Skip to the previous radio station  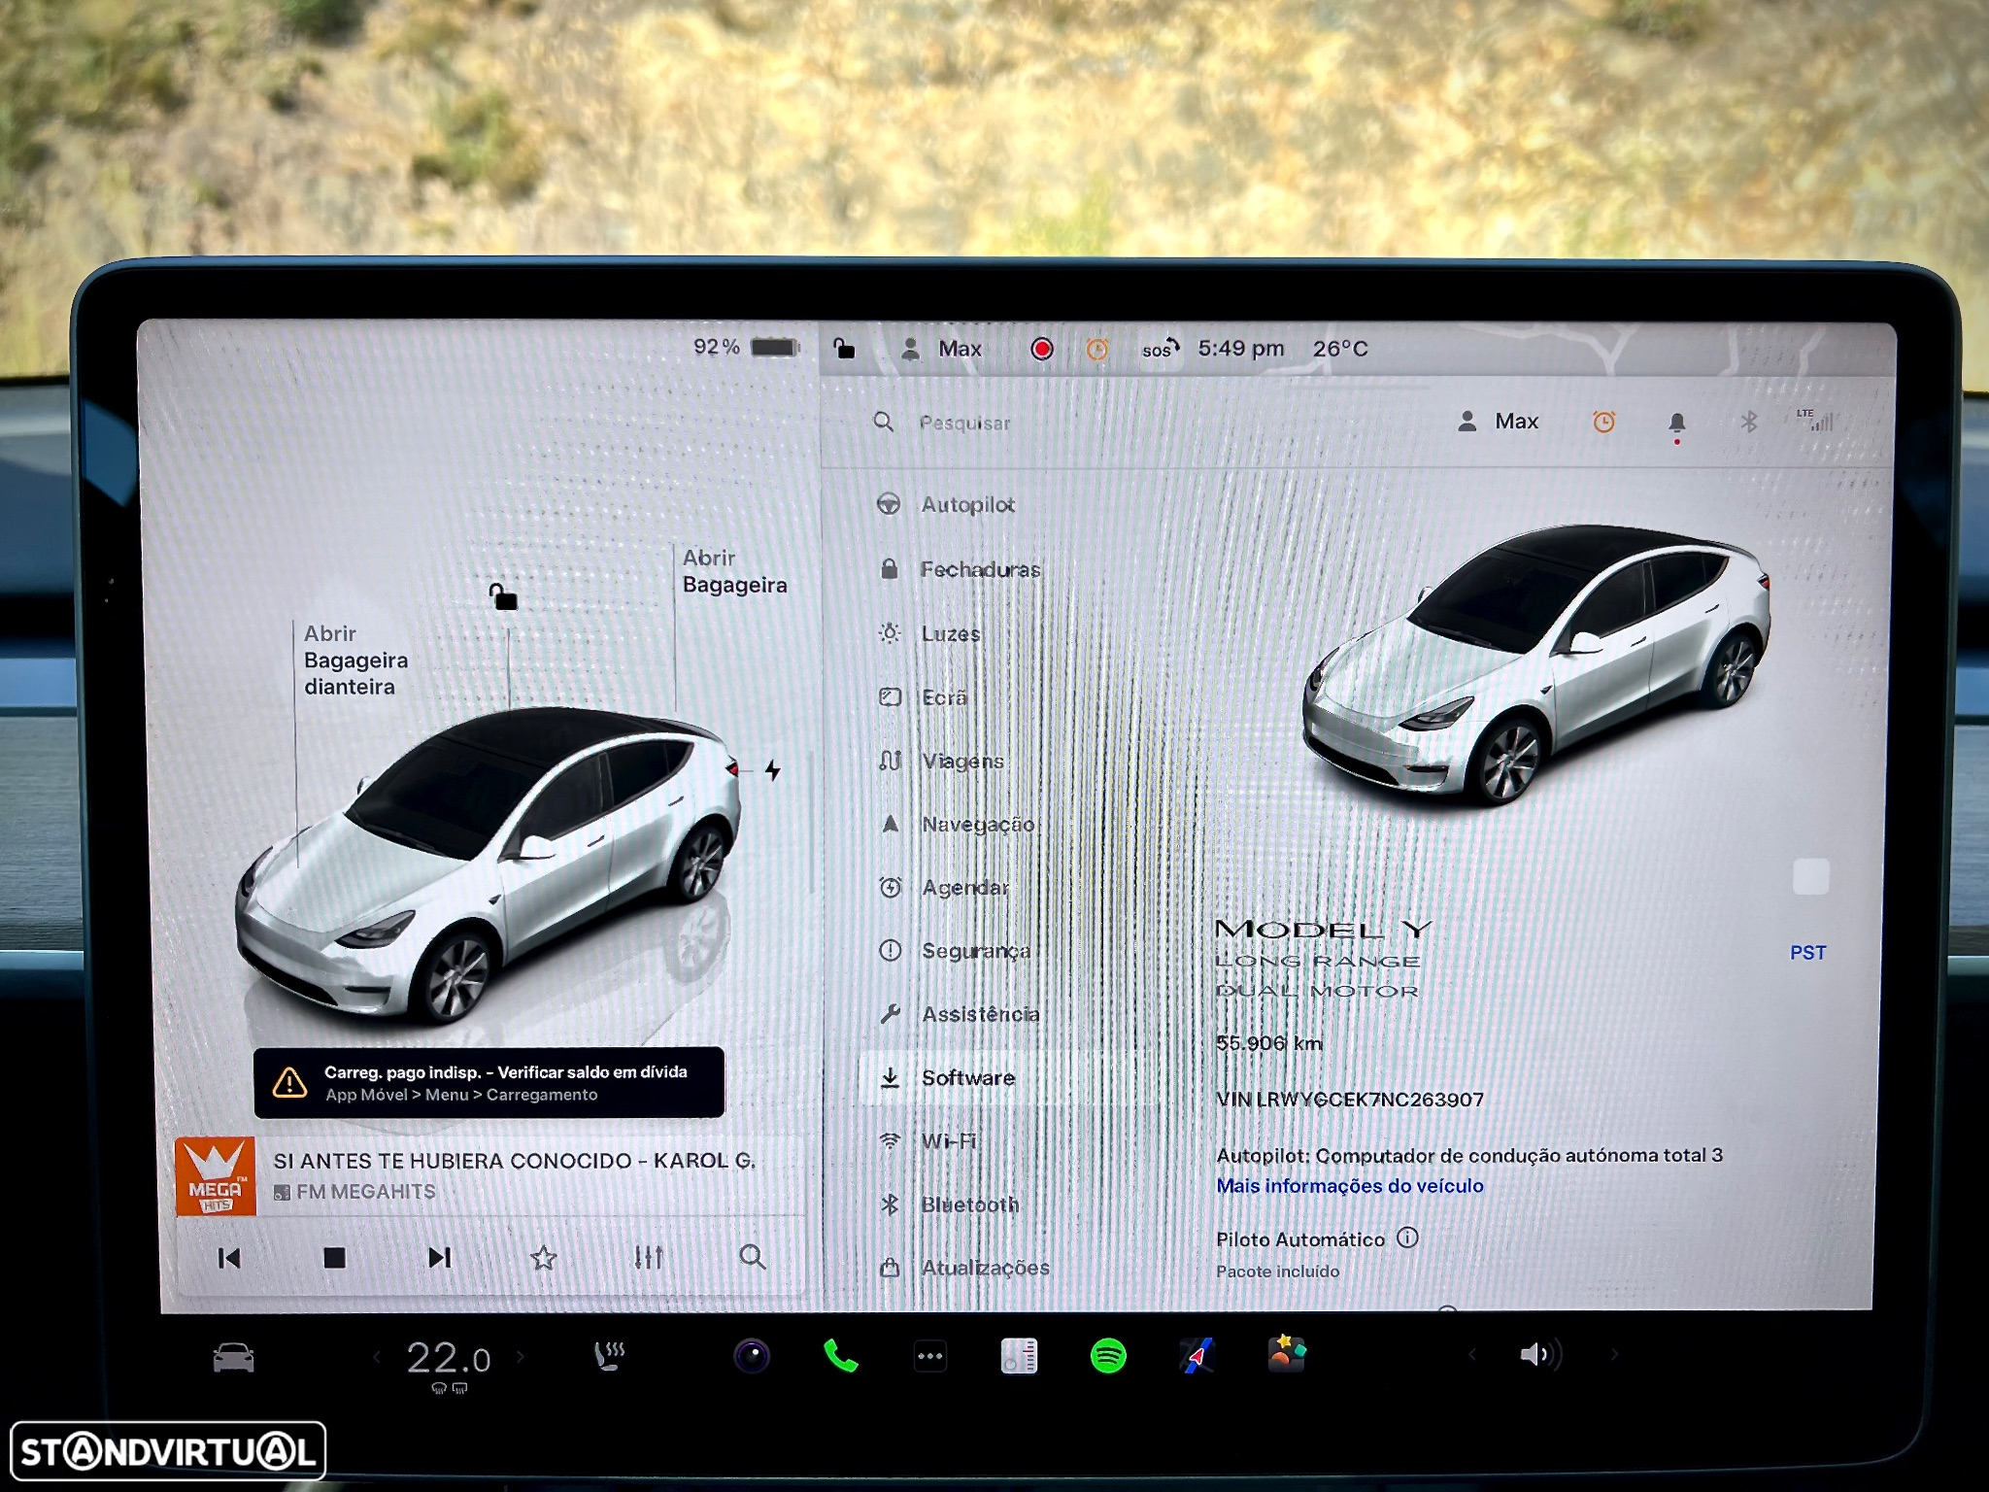[229, 1259]
